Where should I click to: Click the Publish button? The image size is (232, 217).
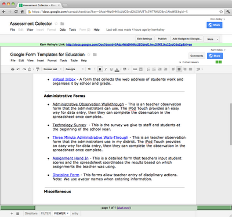[162, 39]
